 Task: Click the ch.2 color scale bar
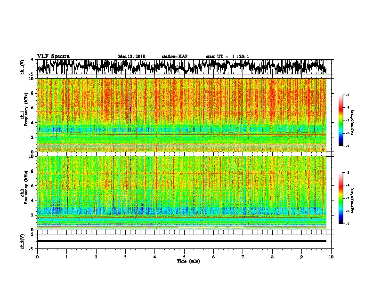point(341,198)
